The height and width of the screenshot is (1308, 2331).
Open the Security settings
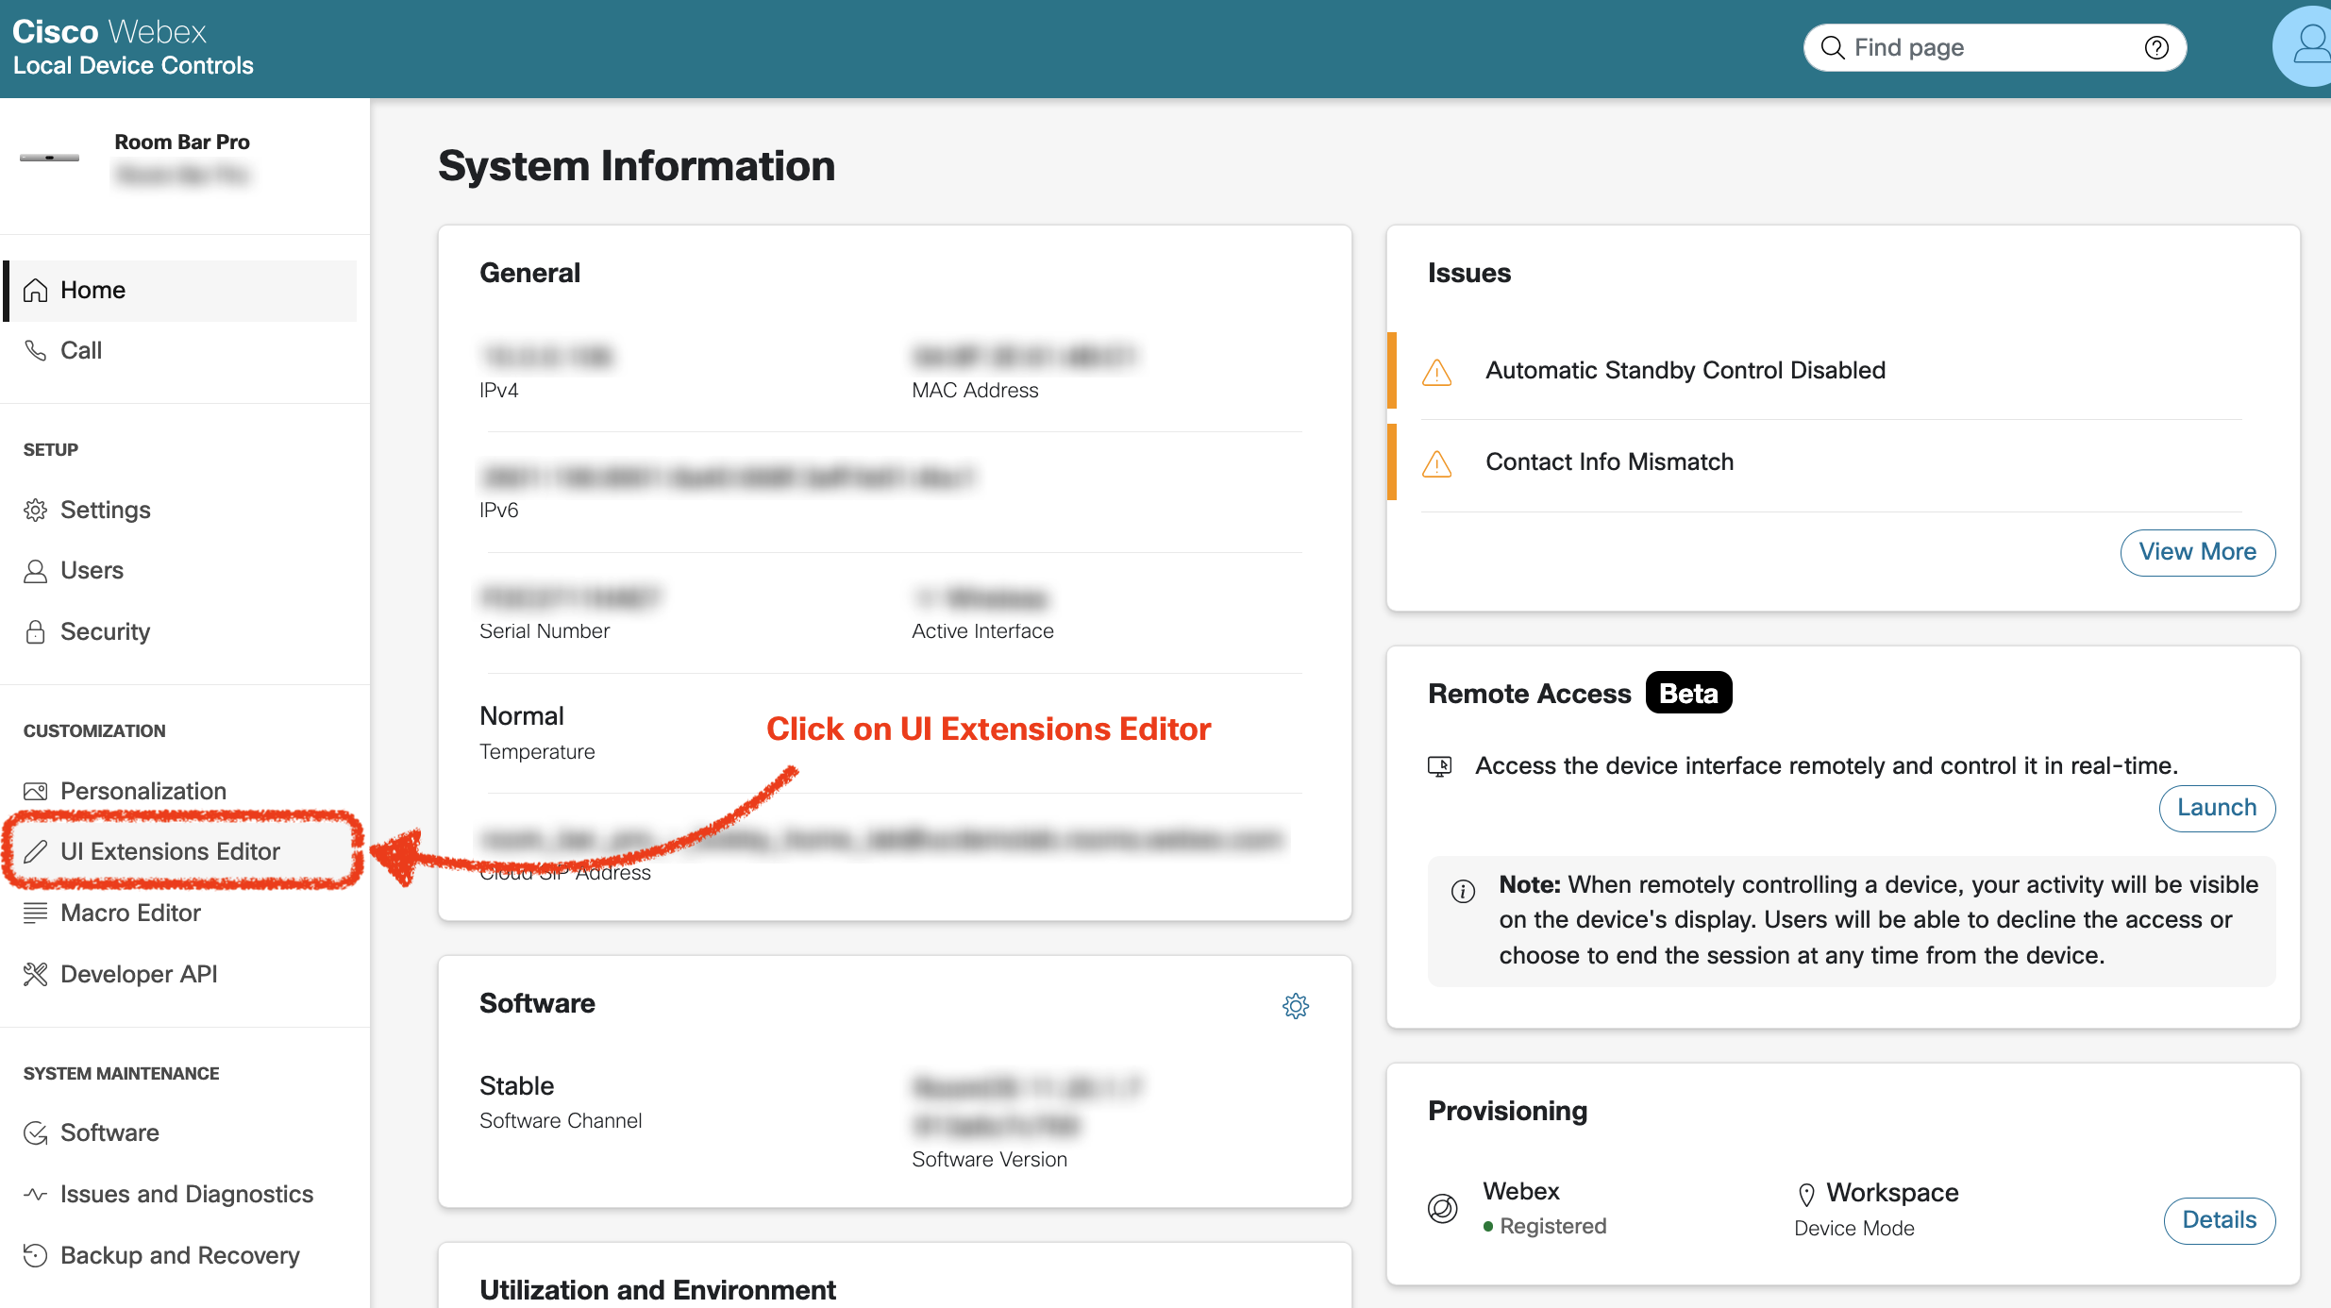pyautogui.click(x=105, y=631)
